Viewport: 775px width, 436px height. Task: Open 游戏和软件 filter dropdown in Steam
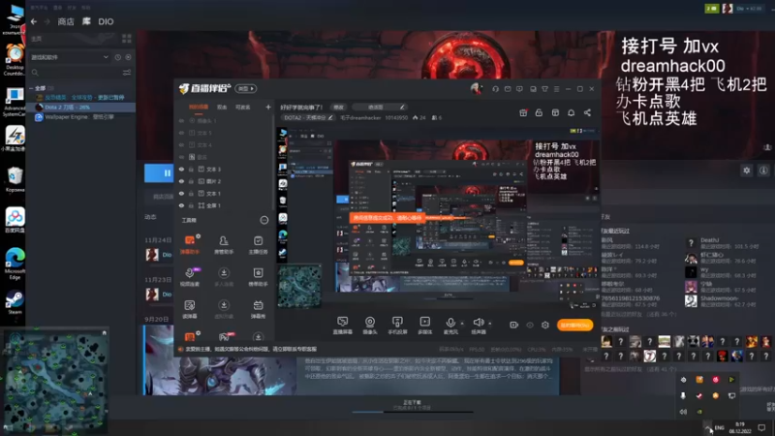[69, 57]
